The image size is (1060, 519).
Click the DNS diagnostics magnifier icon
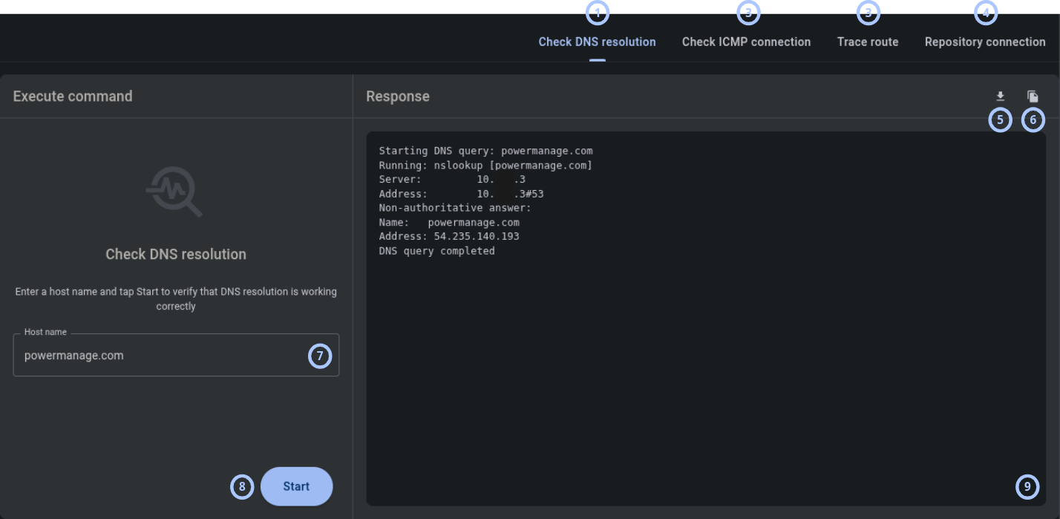[174, 192]
